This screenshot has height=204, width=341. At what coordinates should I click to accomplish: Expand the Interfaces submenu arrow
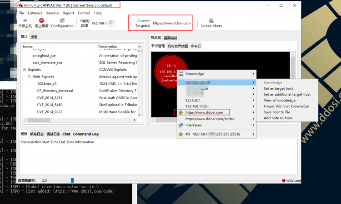pyautogui.click(x=253, y=125)
